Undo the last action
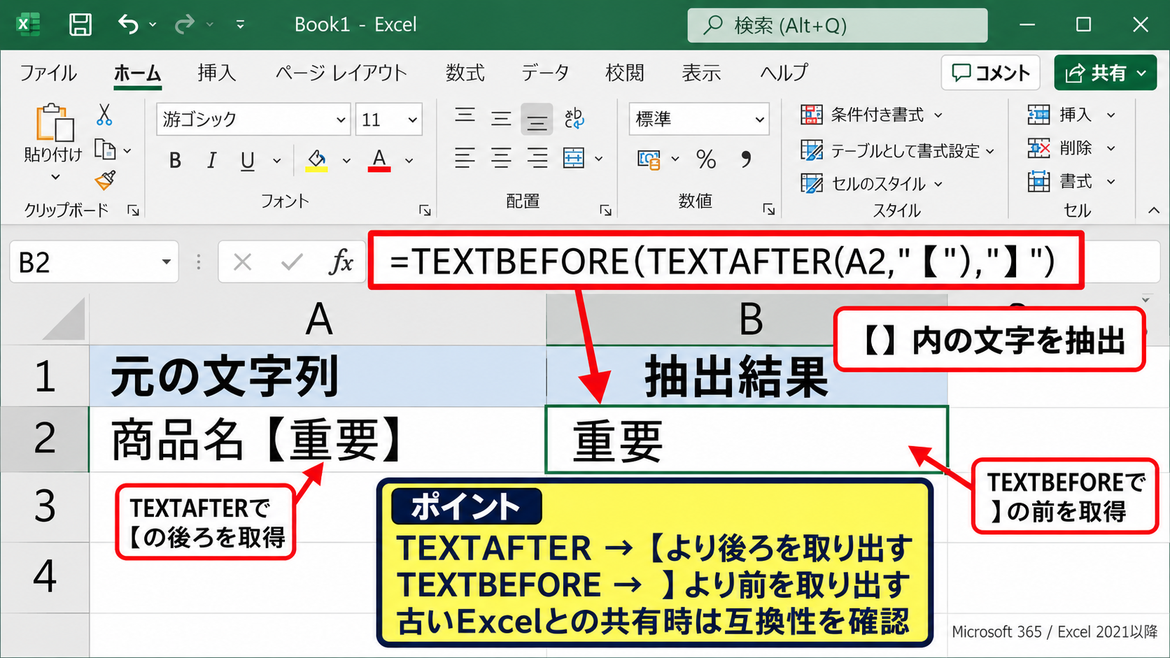The height and width of the screenshot is (658, 1170). coord(128,24)
